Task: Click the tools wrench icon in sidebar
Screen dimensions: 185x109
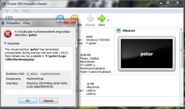Action: (x=9, y=17)
